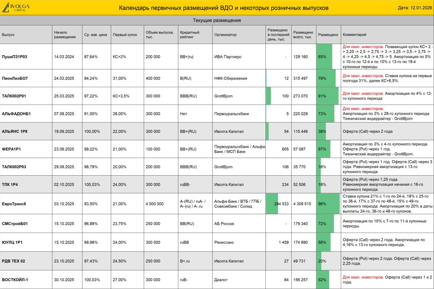Select the ПушкПЗ1Р03 issue name
Screen dimensions: 434x289
pos(14,57)
